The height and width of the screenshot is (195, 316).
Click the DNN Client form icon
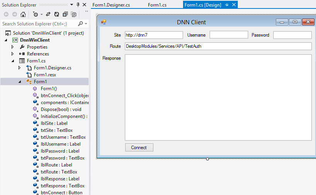(104, 22)
